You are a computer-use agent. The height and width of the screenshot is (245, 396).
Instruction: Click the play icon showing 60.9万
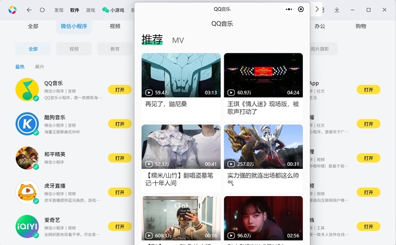pos(231,92)
